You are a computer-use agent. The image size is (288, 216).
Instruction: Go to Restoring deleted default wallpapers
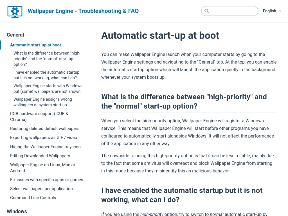[x=45, y=128]
